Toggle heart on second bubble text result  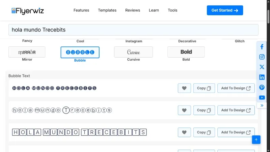(184, 110)
